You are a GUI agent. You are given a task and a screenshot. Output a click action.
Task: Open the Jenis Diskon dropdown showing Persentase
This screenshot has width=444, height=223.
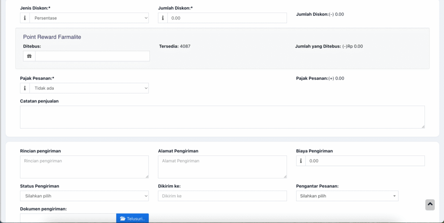pyautogui.click(x=89, y=18)
